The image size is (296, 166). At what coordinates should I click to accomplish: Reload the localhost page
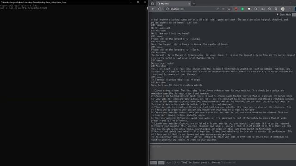[x=160, y=9]
